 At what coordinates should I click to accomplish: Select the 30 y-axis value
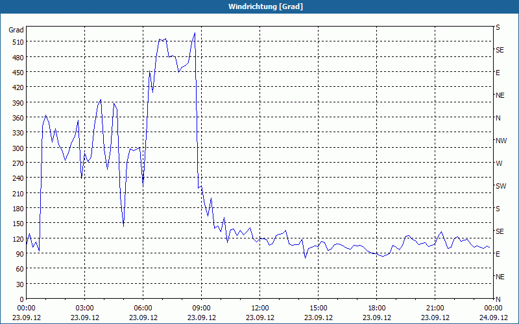(x=20, y=284)
